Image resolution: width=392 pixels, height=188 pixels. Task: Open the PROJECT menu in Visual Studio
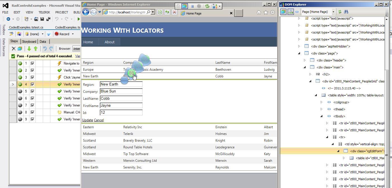[x=62, y=12]
